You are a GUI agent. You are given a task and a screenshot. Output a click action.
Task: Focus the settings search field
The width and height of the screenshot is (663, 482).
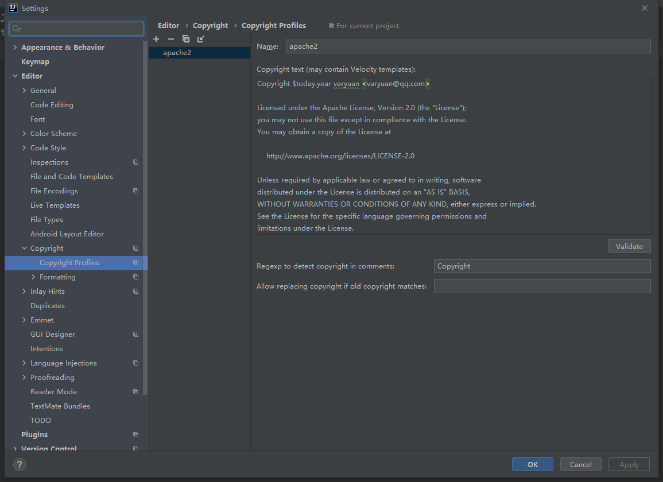click(76, 29)
